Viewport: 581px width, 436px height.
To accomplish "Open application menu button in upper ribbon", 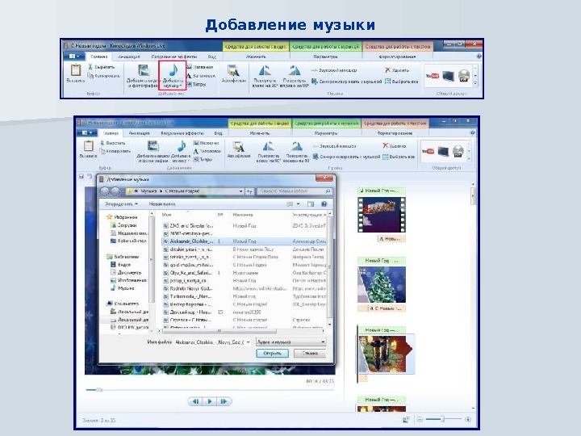I will pos(74,57).
